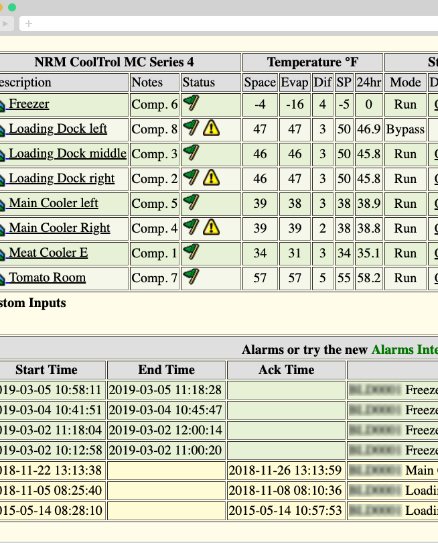This screenshot has width=438, height=543.
Task: Click the 58.2 24hr value for Tomato Room
Action: 369,278
